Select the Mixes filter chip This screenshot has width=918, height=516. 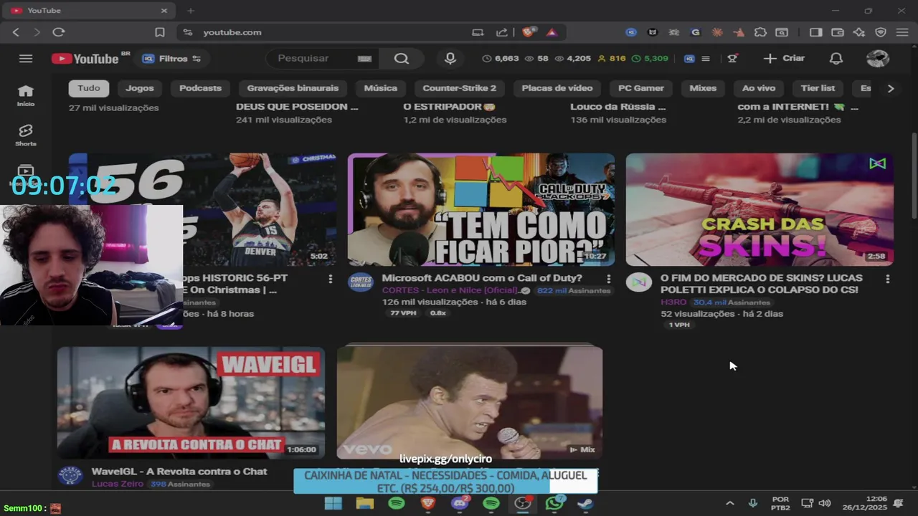tap(703, 88)
